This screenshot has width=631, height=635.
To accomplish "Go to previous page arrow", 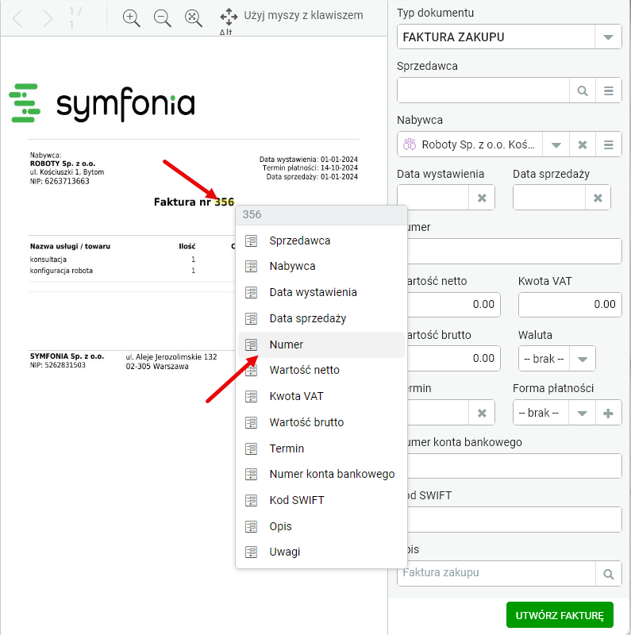I will [17, 18].
